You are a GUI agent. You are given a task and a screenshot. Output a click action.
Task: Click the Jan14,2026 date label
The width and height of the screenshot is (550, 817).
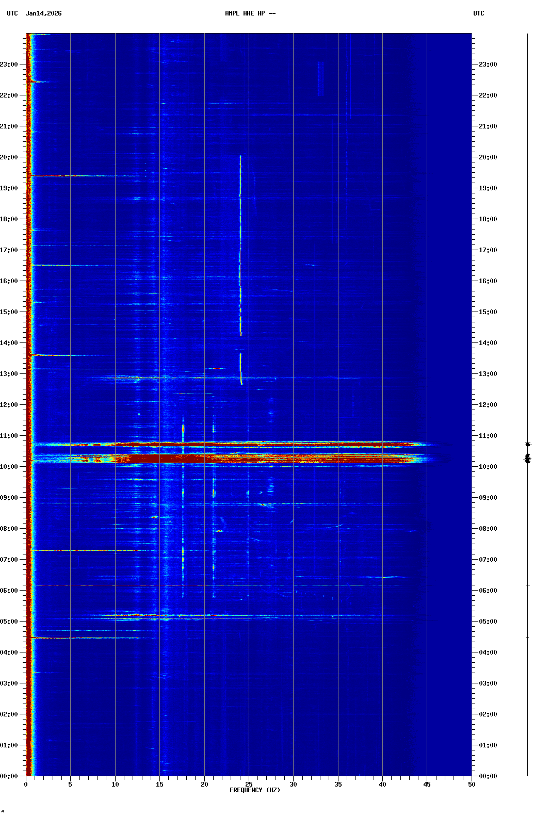click(x=43, y=13)
